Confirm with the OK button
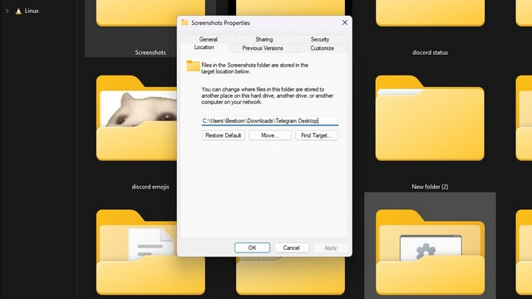The height and width of the screenshot is (299, 532). (x=252, y=248)
